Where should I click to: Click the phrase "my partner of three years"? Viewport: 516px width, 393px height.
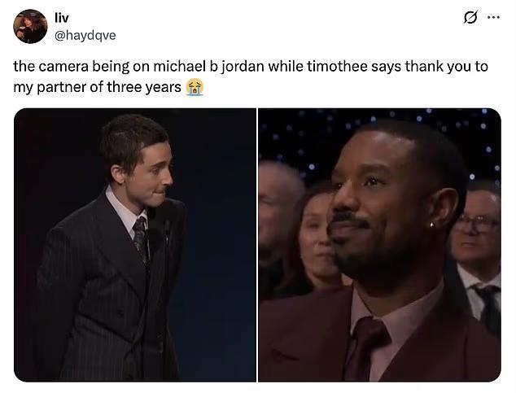[x=97, y=88]
